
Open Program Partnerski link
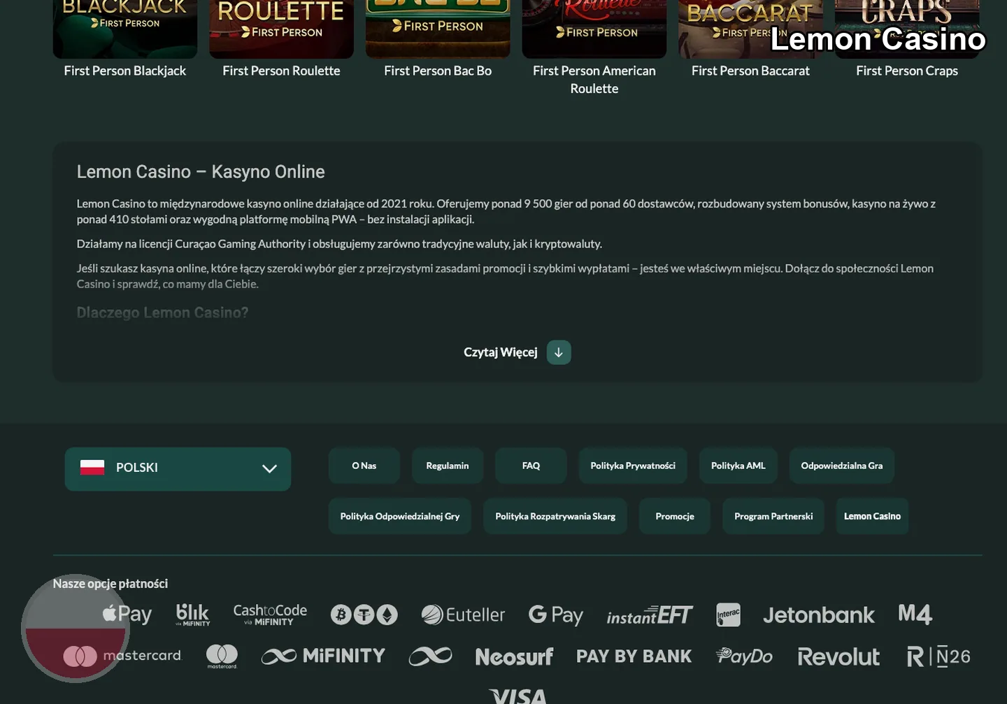(x=773, y=517)
